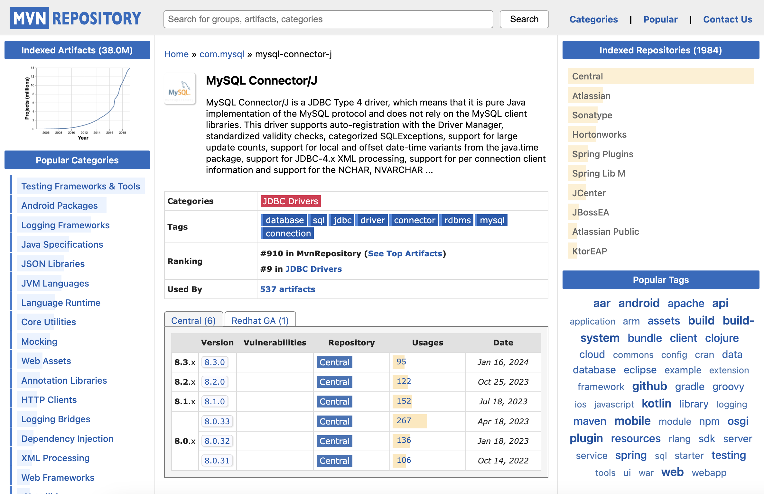
Task: Open 537 artifacts Used By link
Action: (287, 289)
